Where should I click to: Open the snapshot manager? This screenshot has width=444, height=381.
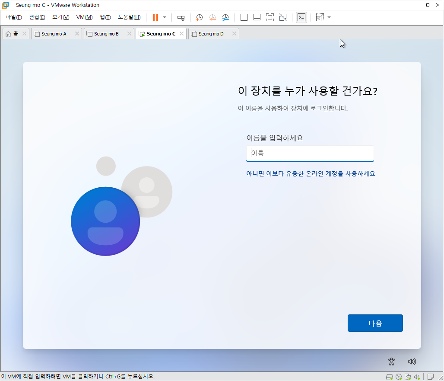point(225,17)
